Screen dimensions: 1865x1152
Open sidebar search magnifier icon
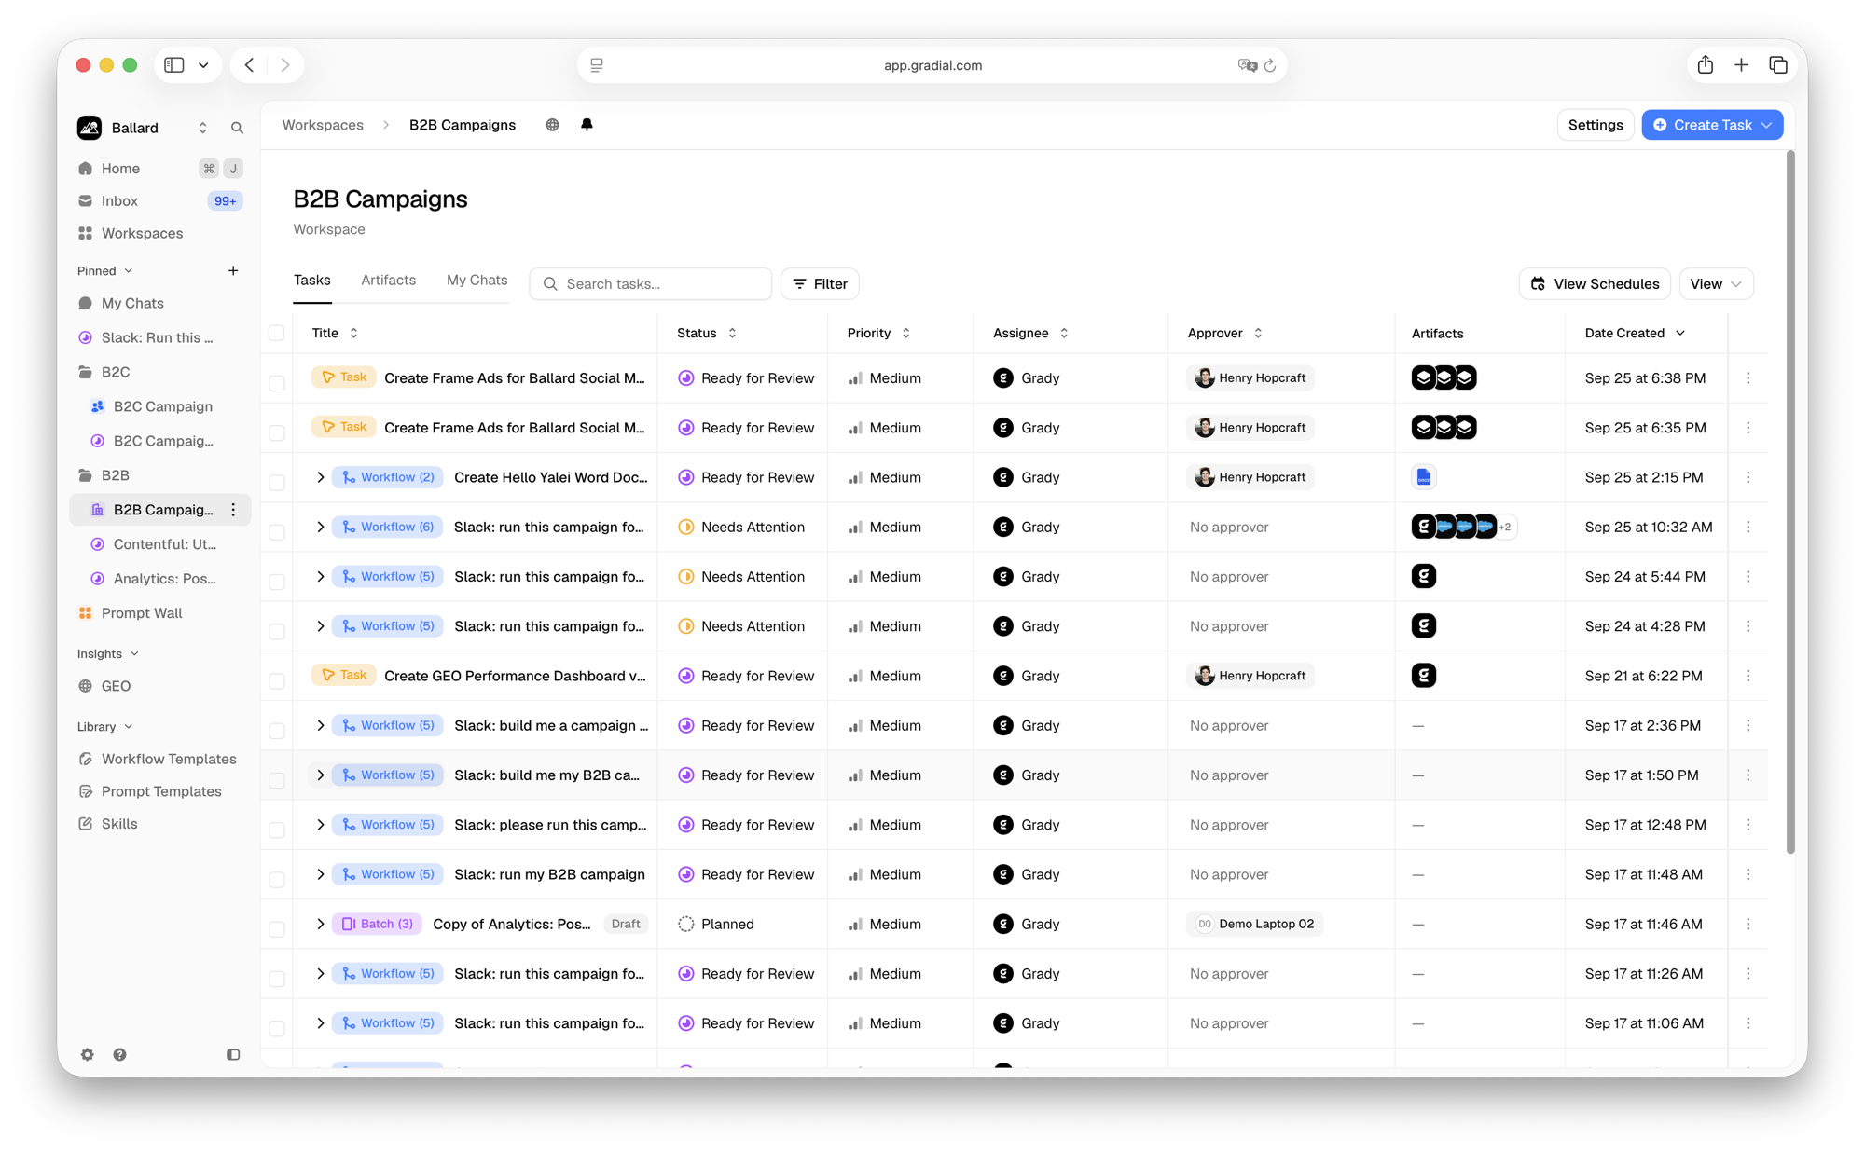[x=237, y=128]
